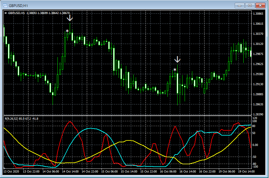The height and width of the screenshot is (178, 269).
Task: Maximize the GBPUSD,H1 chart window
Action: pos(250,5)
